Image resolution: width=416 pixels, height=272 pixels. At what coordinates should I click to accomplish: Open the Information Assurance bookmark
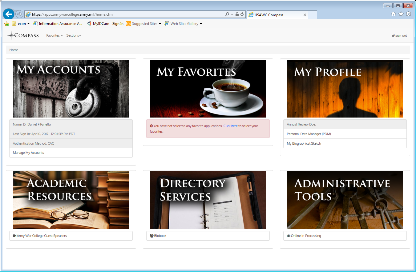click(x=58, y=24)
